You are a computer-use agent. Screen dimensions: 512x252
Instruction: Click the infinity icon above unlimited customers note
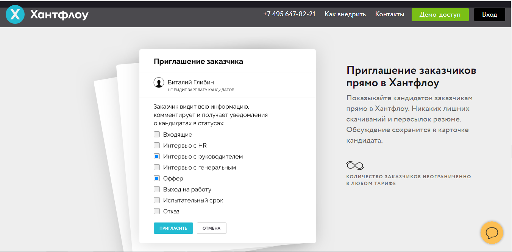pos(355,165)
